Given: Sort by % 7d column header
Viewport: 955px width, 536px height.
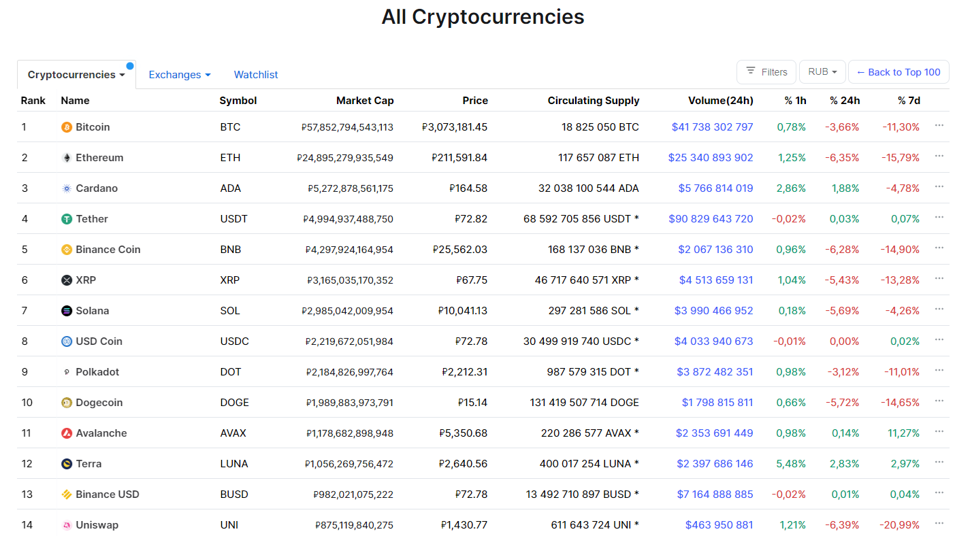Looking at the screenshot, I should click(x=909, y=101).
